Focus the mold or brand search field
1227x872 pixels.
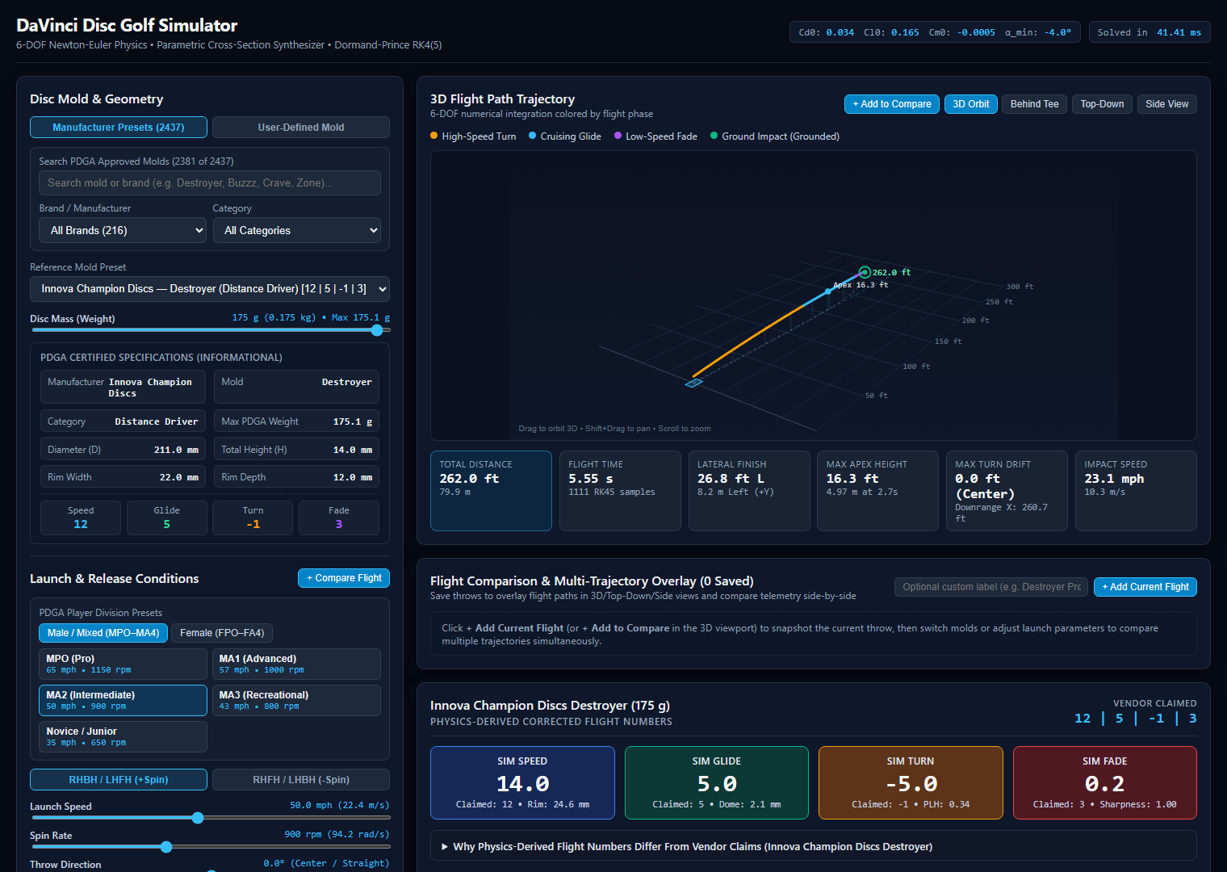pos(210,183)
